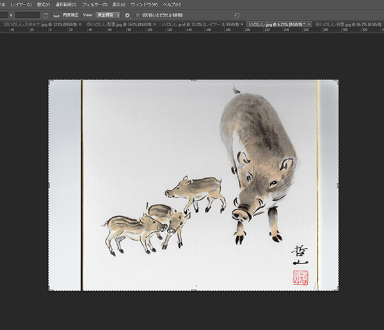Click the red seal stamp in painting
This screenshot has width=384, height=330.
pos(301,278)
